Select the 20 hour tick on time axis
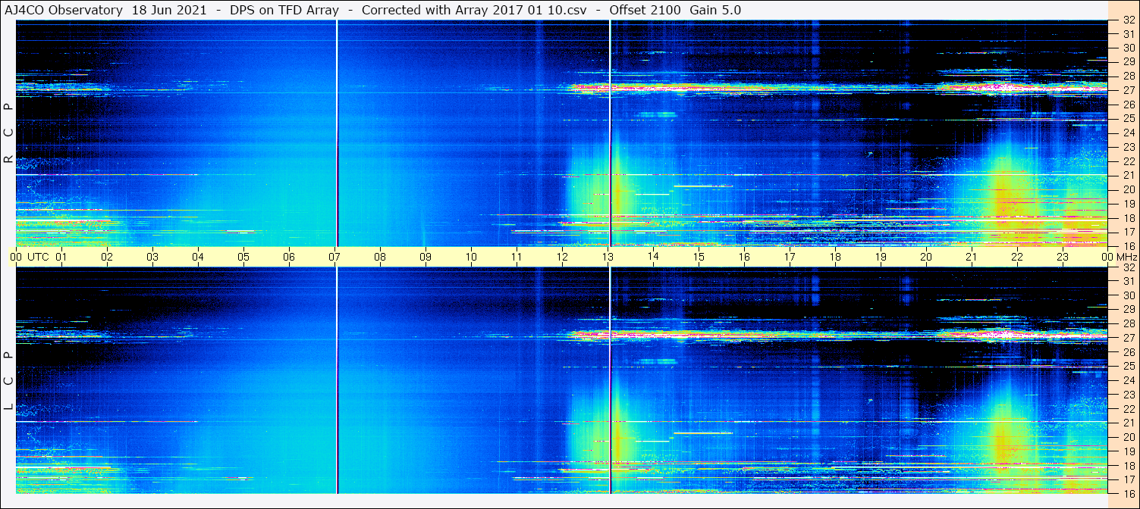The height and width of the screenshot is (509, 1140). pos(926,257)
